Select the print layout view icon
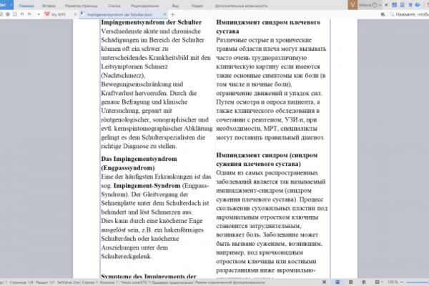429x286 pixels. pyautogui.click(x=337, y=282)
